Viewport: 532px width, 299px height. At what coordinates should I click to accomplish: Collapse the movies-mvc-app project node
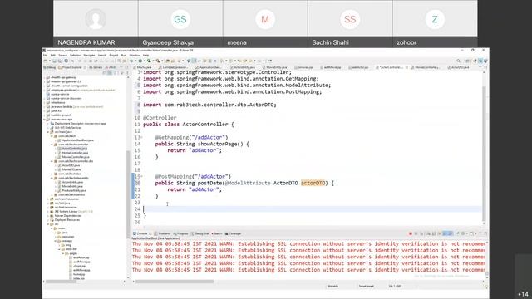pos(44,120)
